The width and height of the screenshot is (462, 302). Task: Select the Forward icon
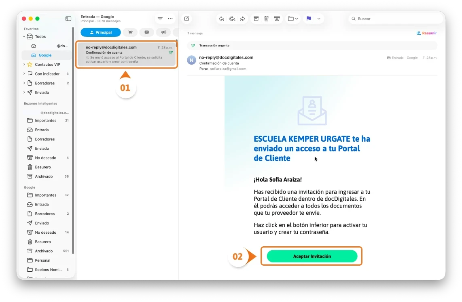click(242, 19)
